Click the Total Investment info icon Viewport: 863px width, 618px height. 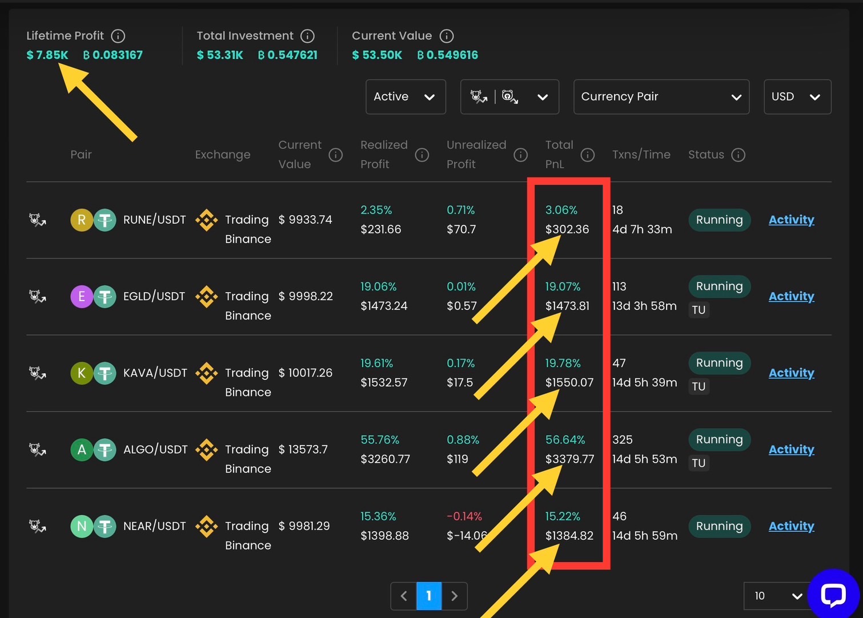307,36
